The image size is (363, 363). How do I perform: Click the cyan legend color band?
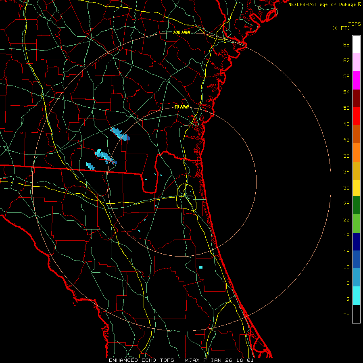[x=356, y=296]
